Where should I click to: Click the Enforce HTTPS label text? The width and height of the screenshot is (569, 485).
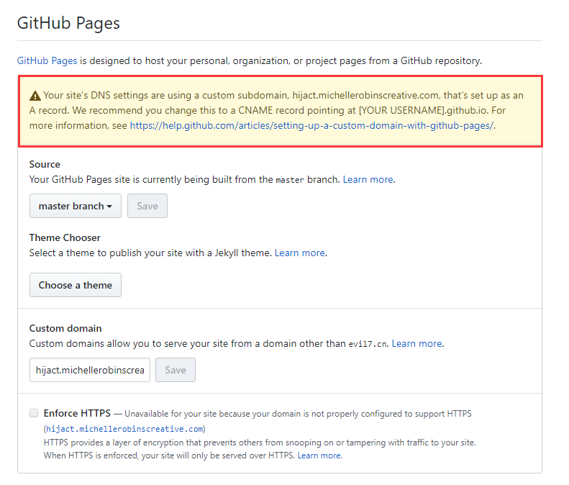point(77,413)
